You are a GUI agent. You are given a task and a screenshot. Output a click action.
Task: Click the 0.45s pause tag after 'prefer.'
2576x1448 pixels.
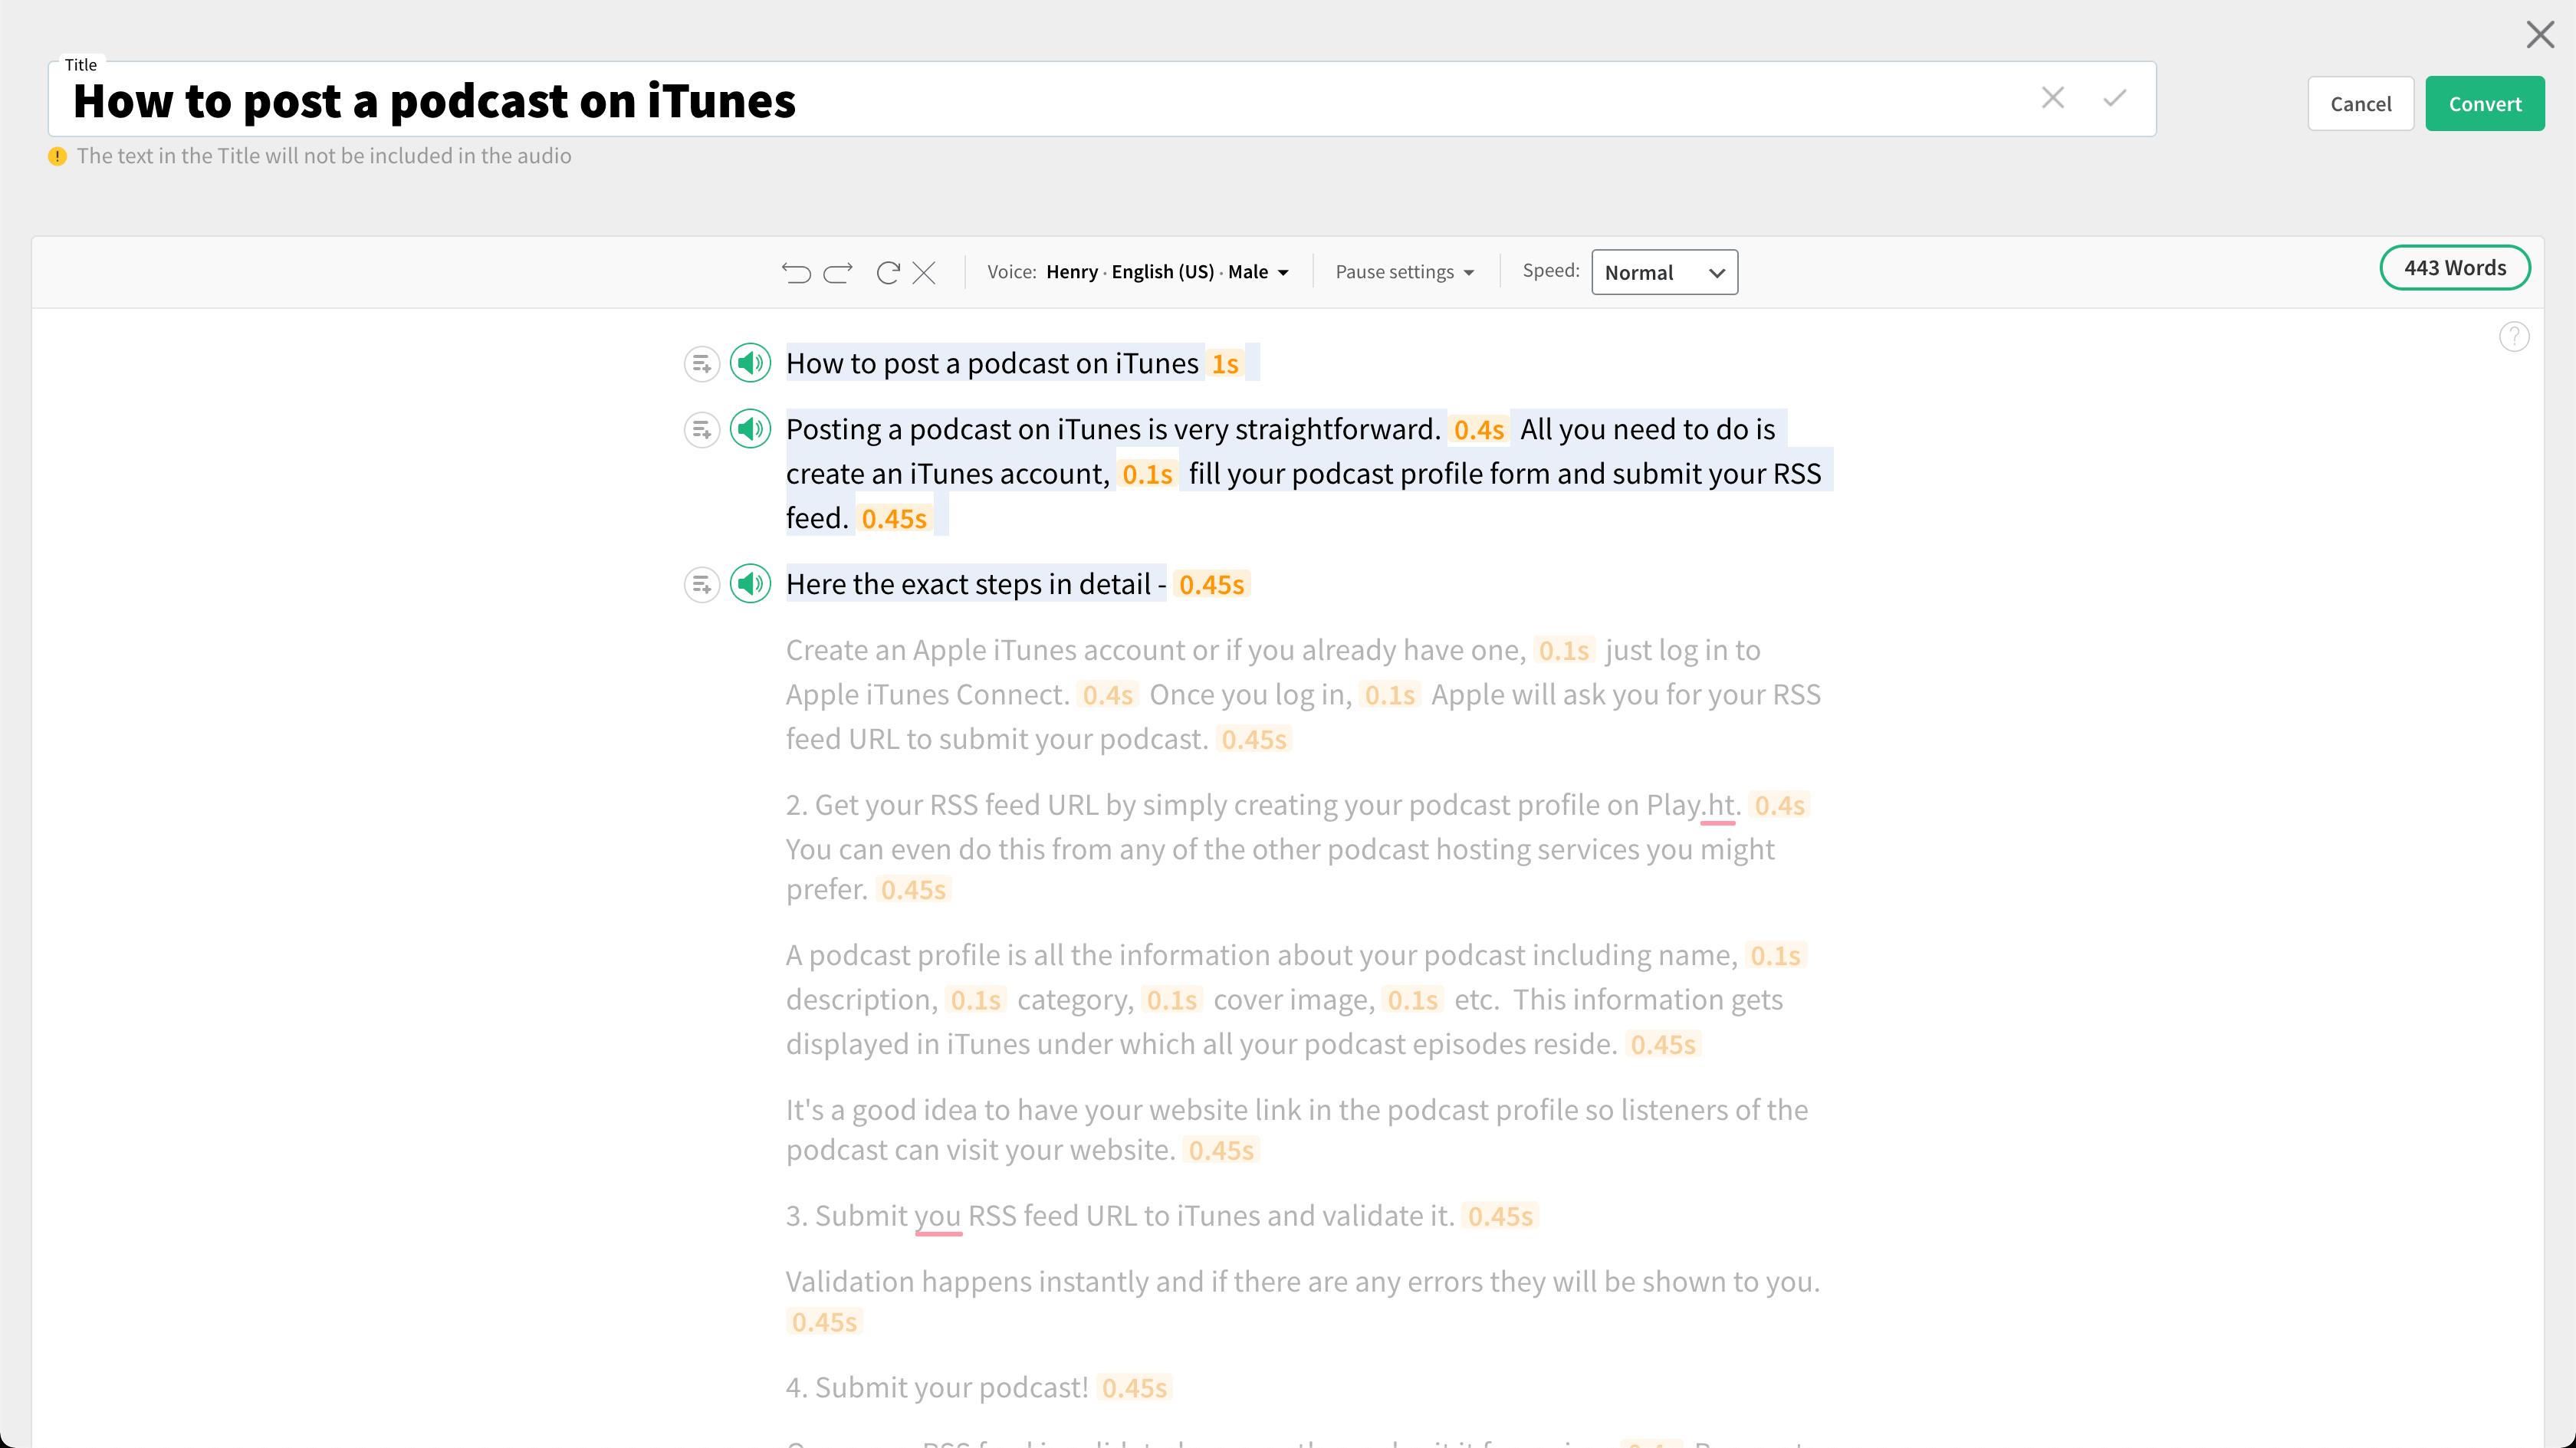[913, 890]
